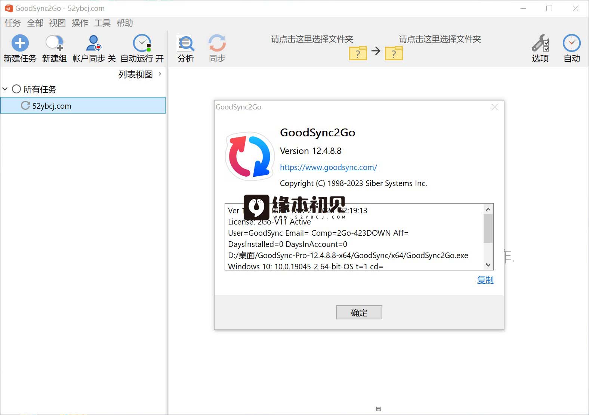
Task: Minimize the GoodSync2Go main window
Action: pos(523,8)
